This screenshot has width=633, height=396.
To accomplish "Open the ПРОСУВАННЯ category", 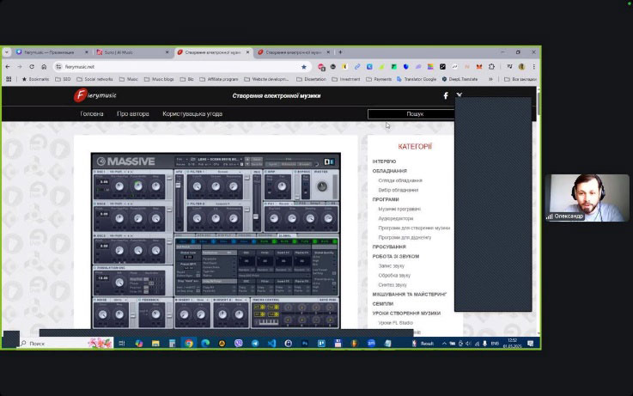I will [389, 247].
